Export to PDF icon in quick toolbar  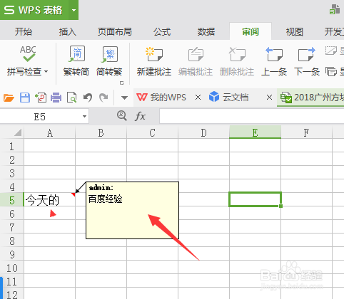click(41, 98)
